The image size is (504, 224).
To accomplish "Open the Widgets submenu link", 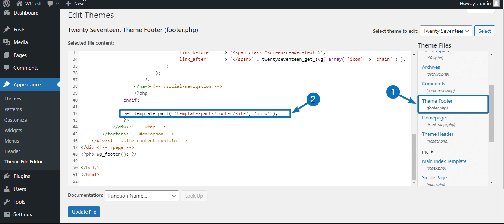I will (13, 130).
